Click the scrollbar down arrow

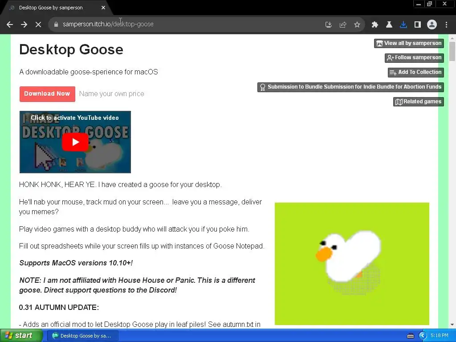point(452,325)
